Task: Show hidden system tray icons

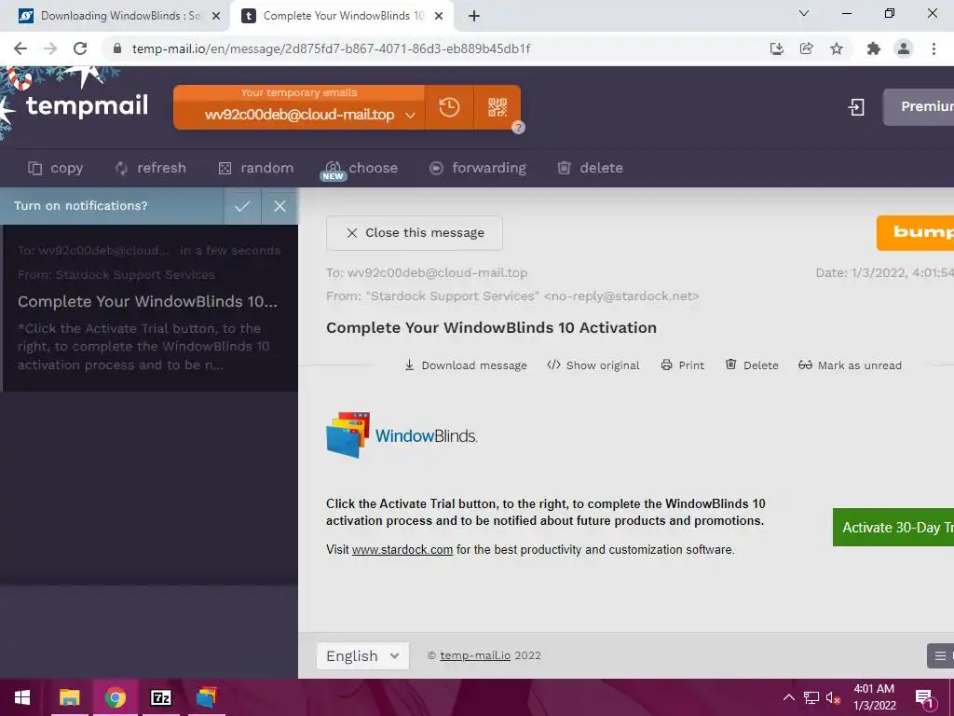Action: pos(788,697)
